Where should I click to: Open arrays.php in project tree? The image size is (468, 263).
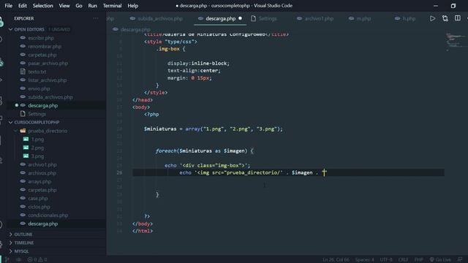[39, 181]
